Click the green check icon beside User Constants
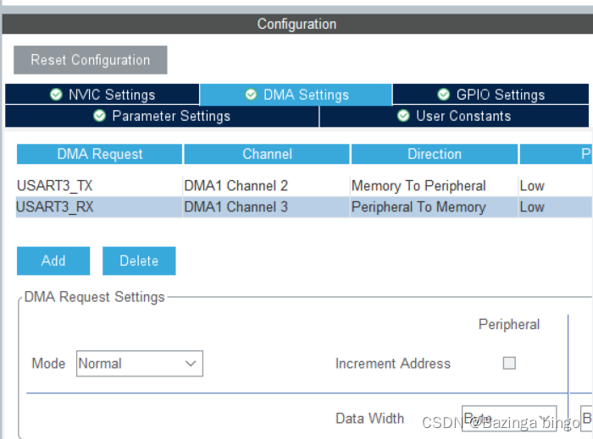This screenshot has height=439, width=593. pos(403,116)
